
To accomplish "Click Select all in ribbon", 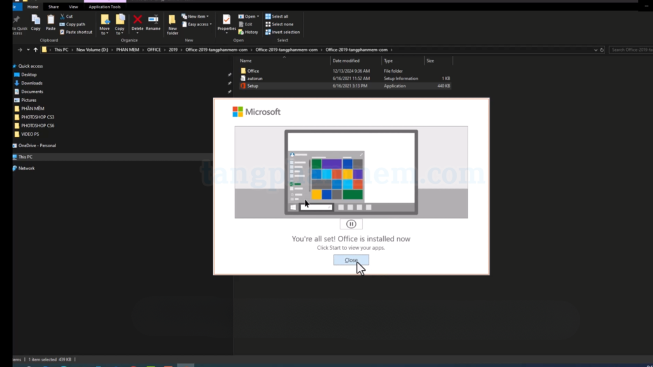I will point(277,16).
